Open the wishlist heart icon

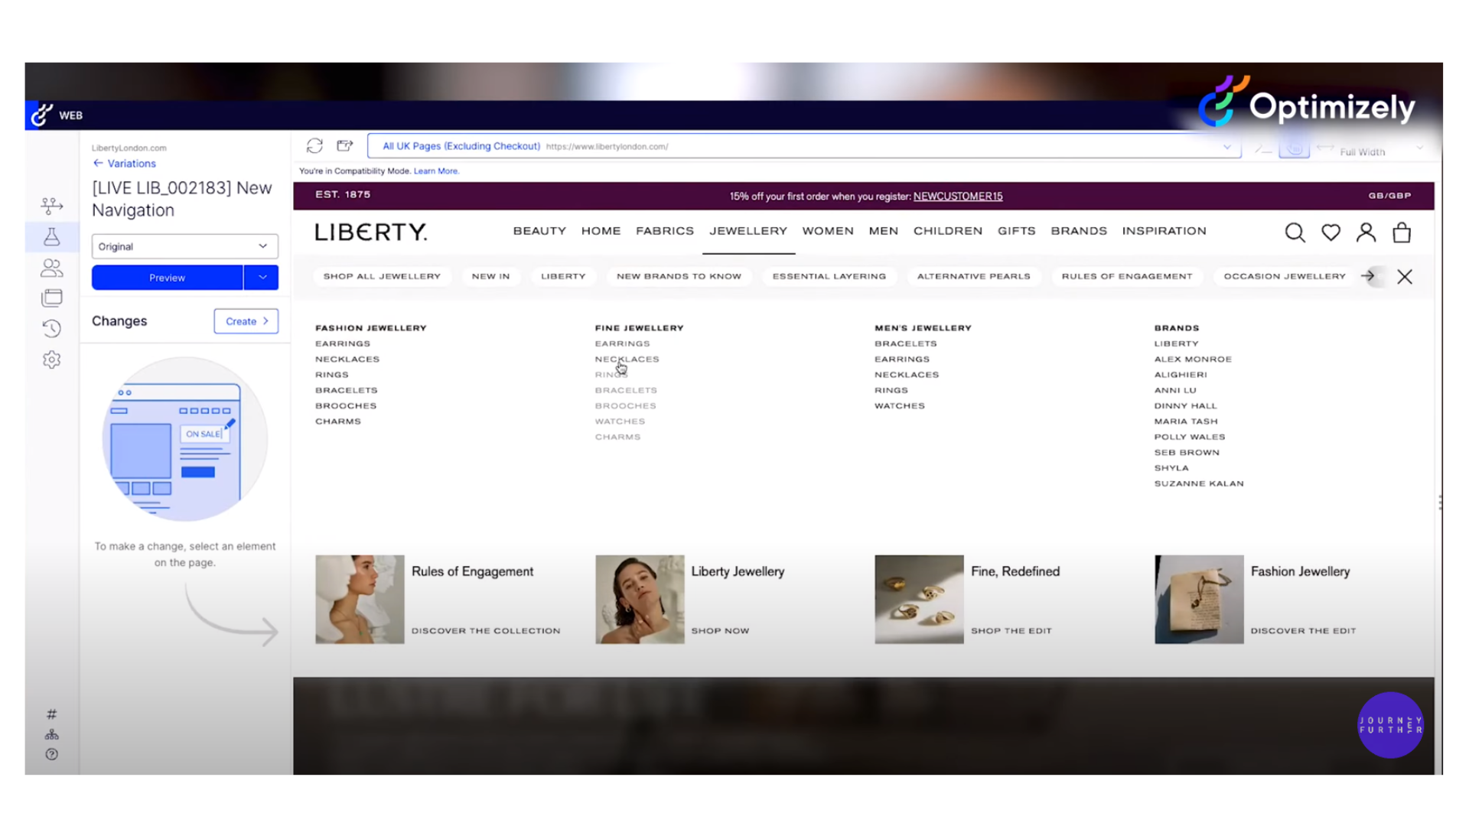click(x=1331, y=233)
